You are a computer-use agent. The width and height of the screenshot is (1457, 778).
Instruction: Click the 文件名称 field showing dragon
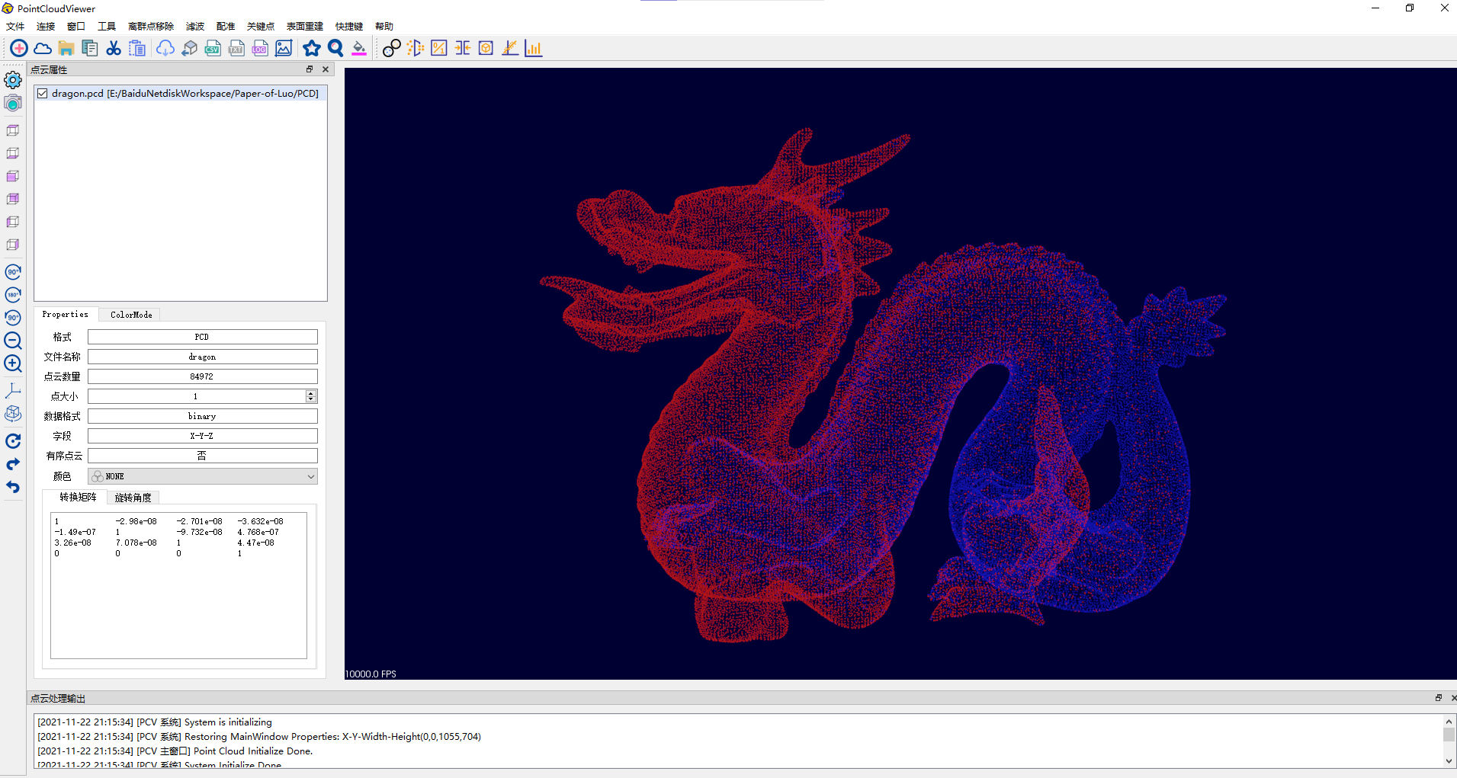[203, 357]
